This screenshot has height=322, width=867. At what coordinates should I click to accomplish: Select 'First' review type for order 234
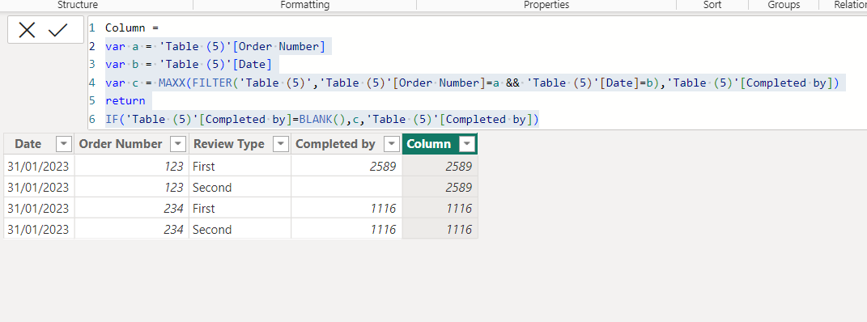pyautogui.click(x=240, y=208)
